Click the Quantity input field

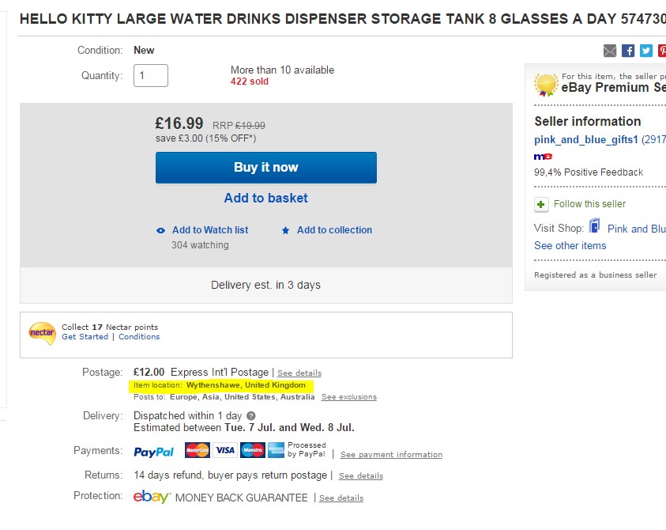point(151,76)
